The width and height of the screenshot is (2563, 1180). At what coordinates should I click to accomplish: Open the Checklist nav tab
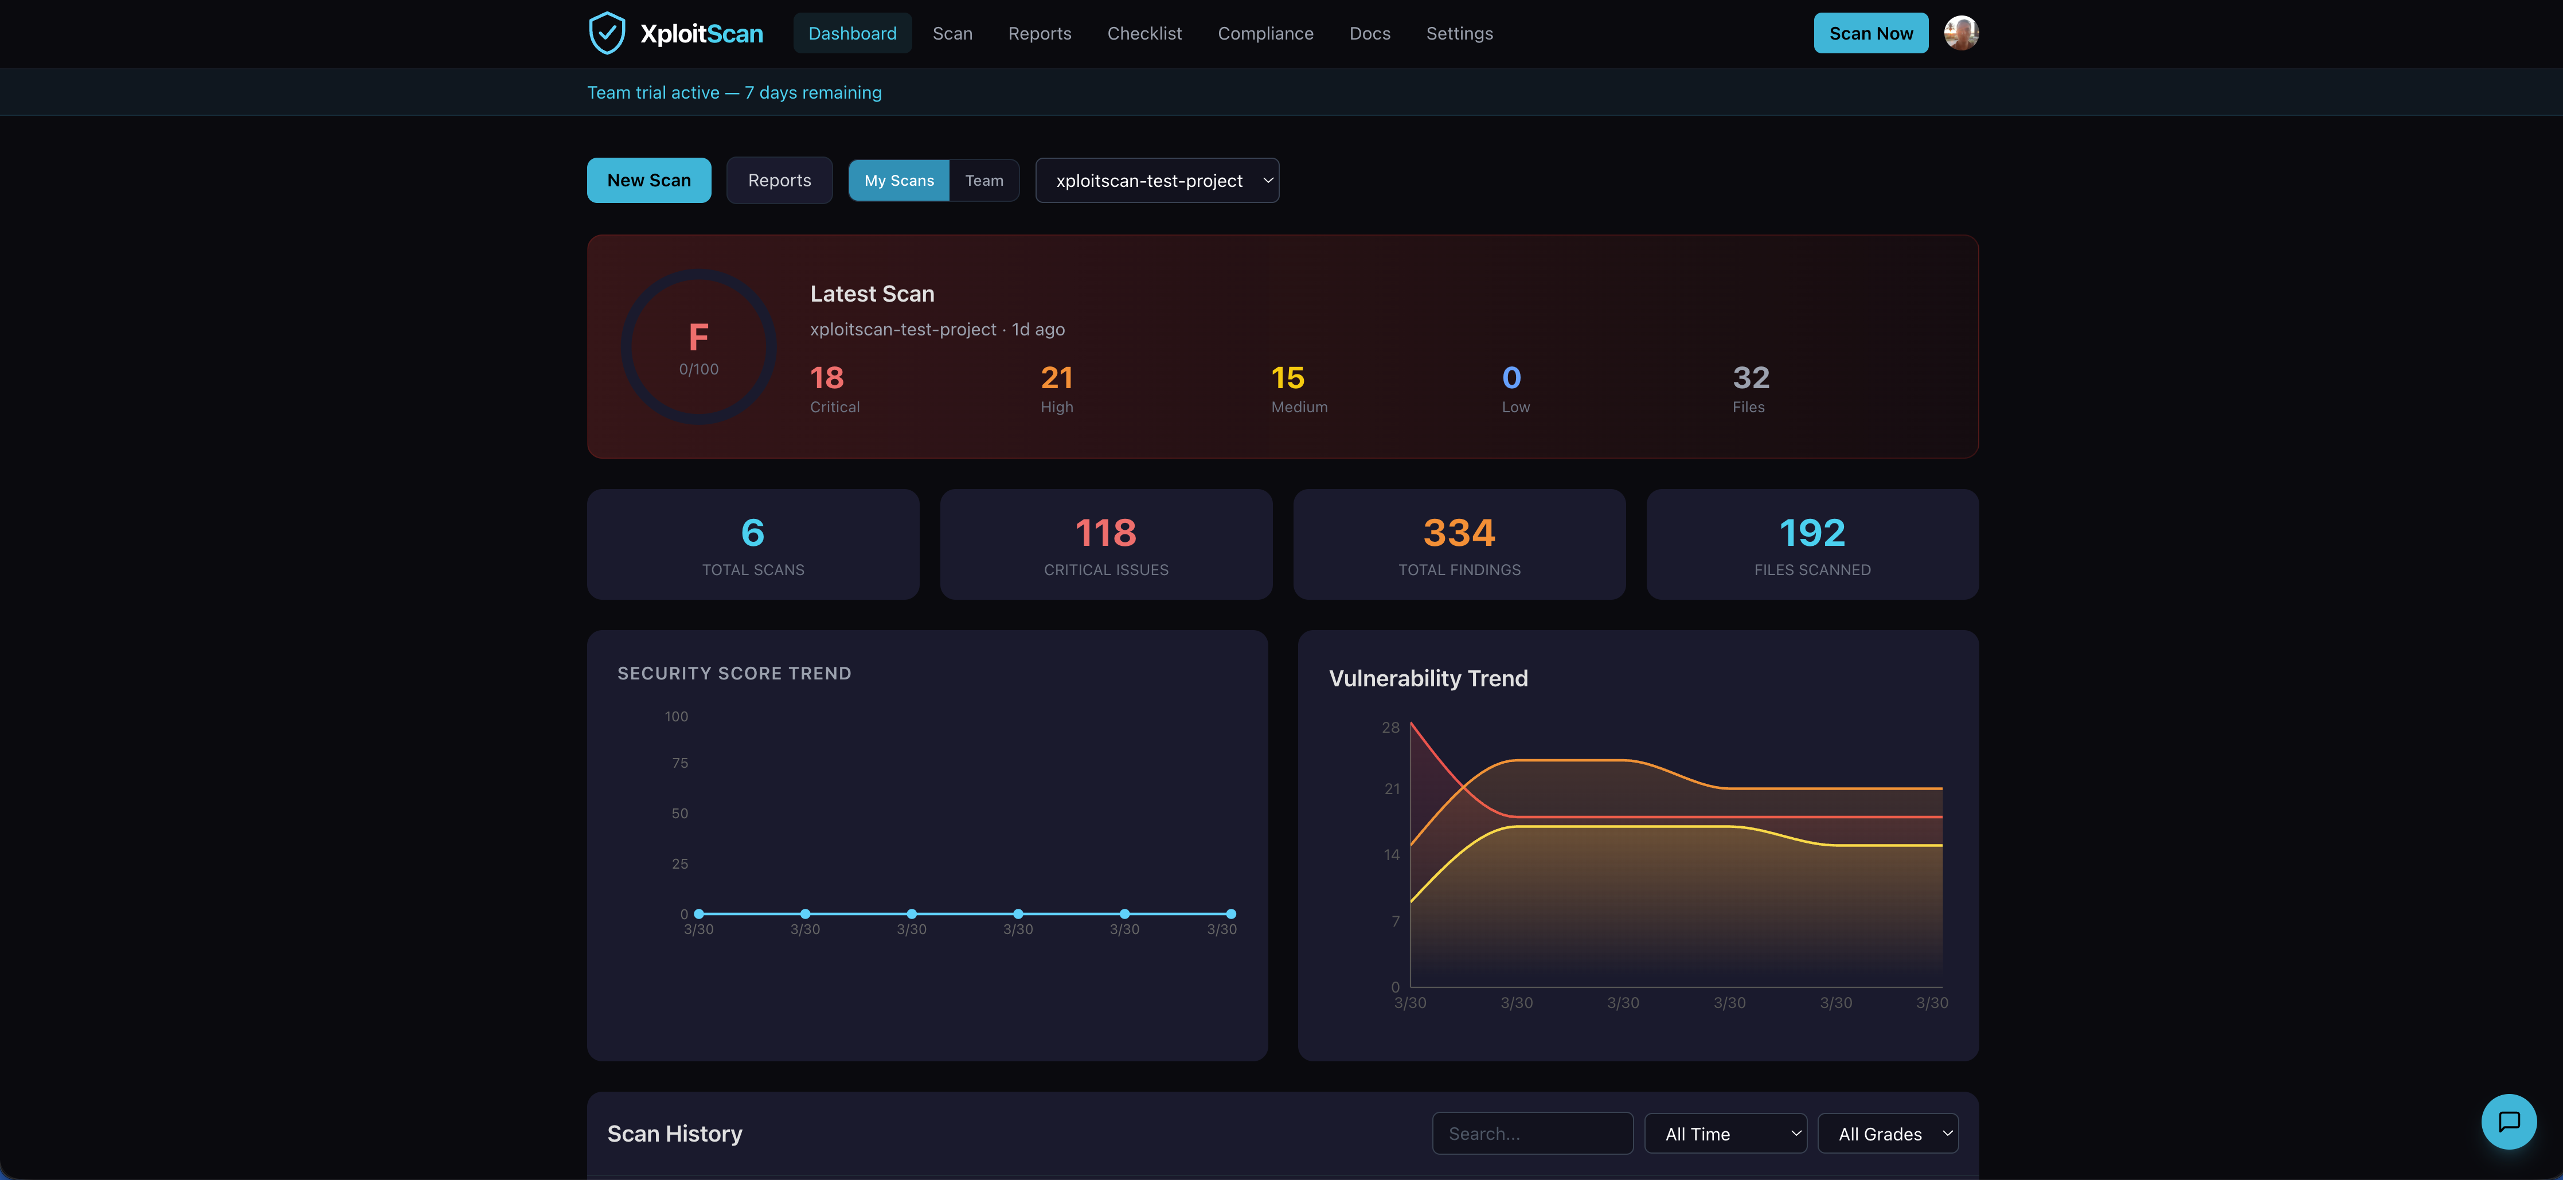click(1144, 33)
